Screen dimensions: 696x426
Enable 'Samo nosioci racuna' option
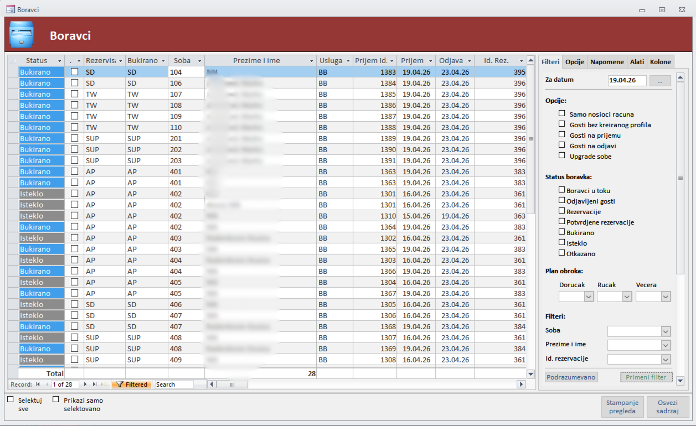(x=562, y=114)
